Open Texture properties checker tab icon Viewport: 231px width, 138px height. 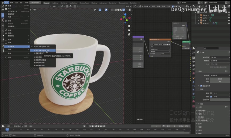[194, 106]
